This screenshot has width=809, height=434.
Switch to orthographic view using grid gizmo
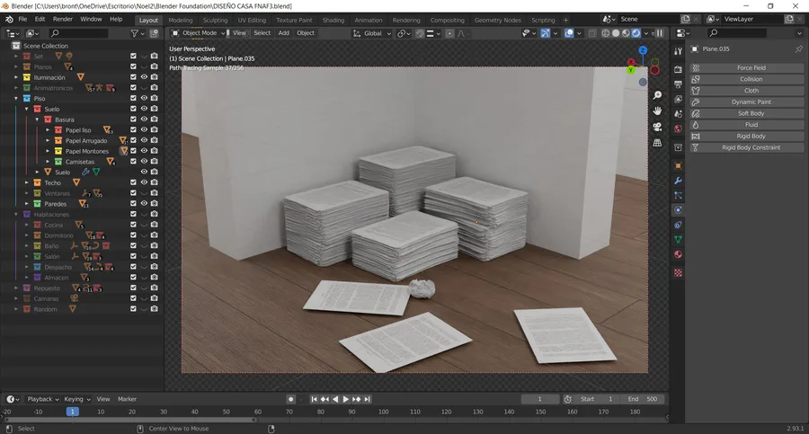[x=657, y=142]
